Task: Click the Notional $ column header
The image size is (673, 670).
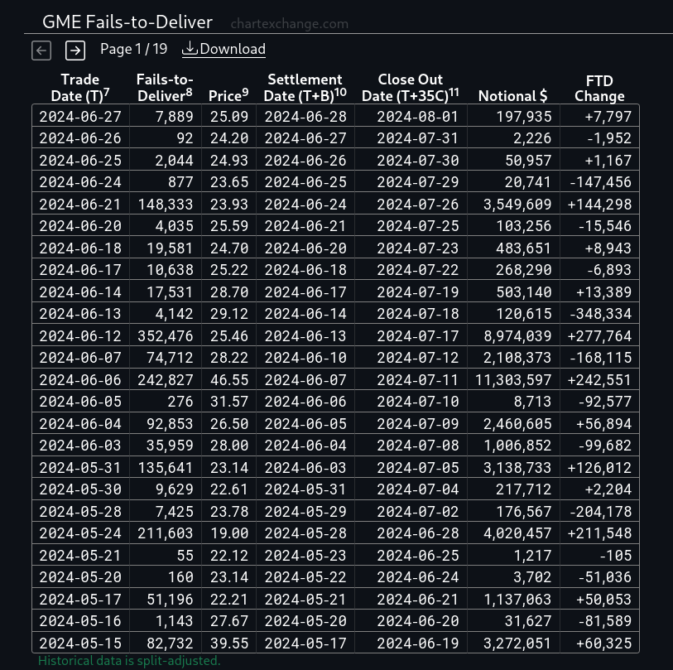Action: point(513,96)
